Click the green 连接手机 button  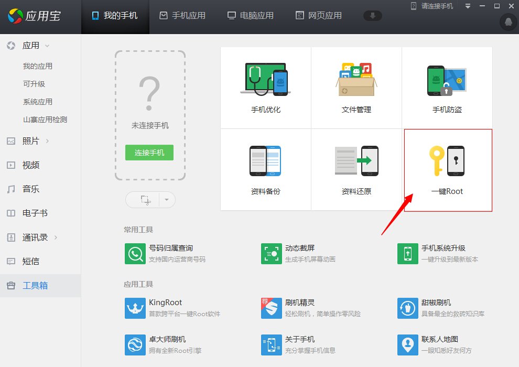tap(149, 153)
